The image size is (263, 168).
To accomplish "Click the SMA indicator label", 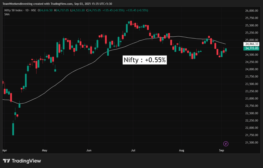I will pyautogui.click(x=7, y=14).
